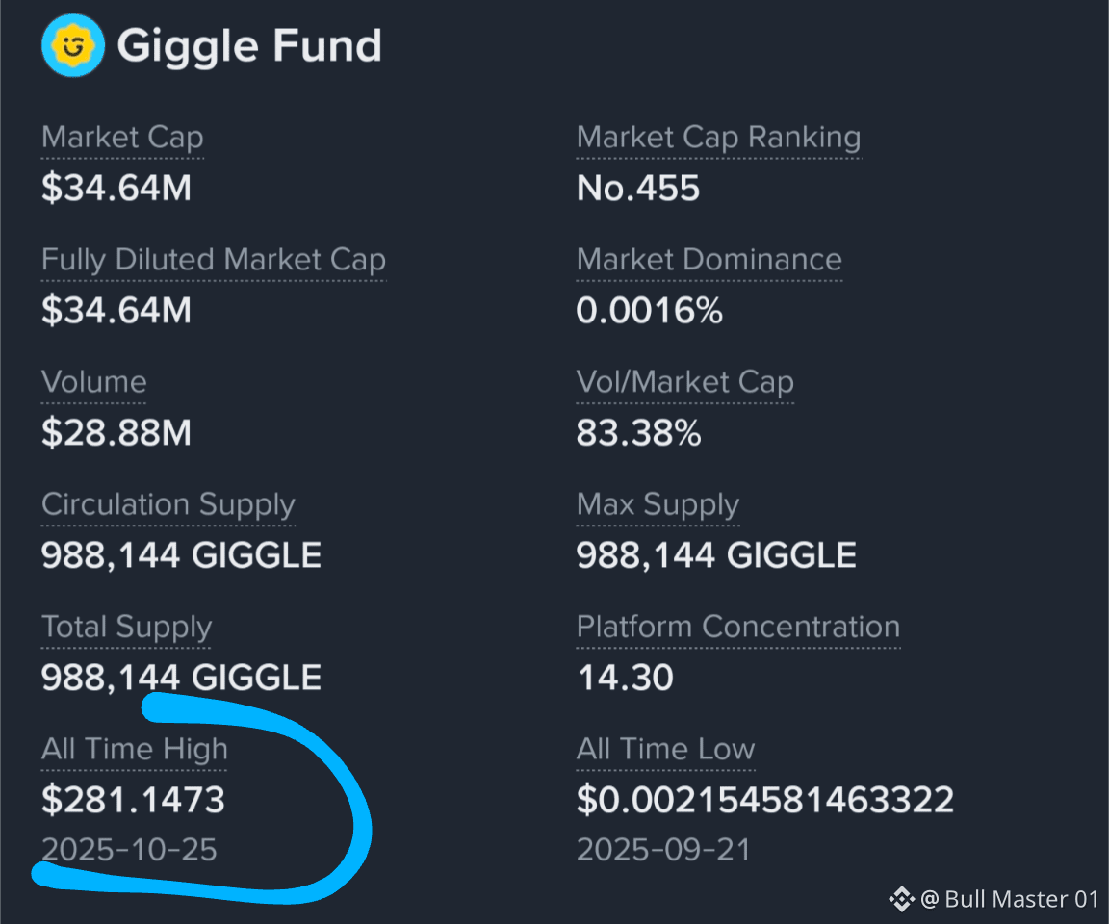Tap the All Time Low label

click(x=665, y=750)
